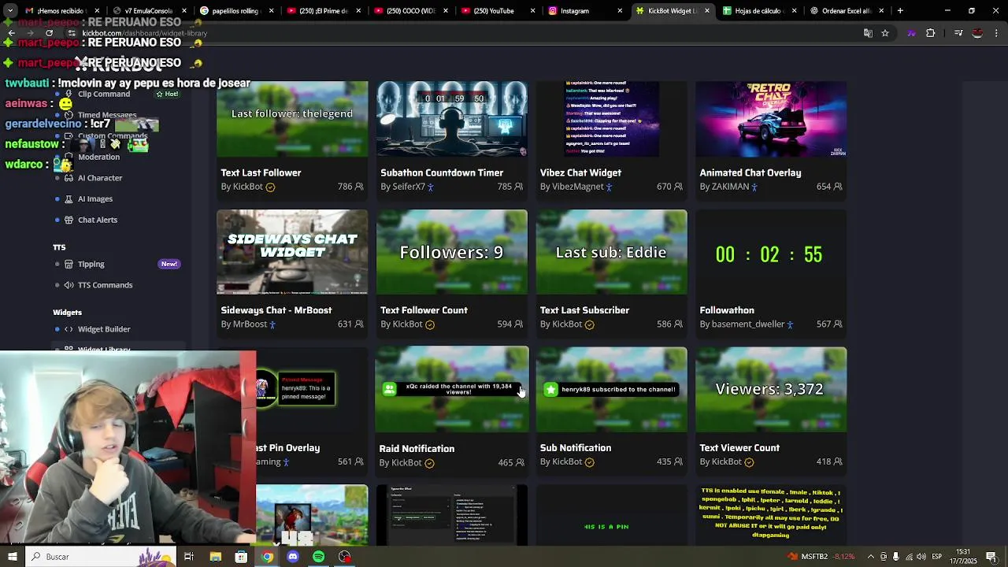Viewport: 1008px width, 567px height.
Task: Open Sub Notification widget title
Action: [x=576, y=448]
